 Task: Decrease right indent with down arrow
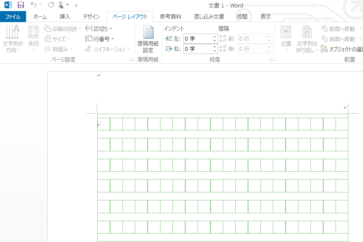pyautogui.click(x=215, y=51)
